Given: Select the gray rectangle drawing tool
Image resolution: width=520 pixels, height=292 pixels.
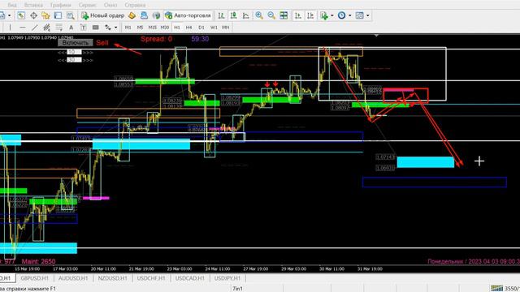Looking at the screenshot, I should 96,28.
